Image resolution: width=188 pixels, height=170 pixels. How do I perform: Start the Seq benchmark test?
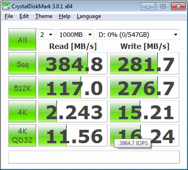point(22,63)
